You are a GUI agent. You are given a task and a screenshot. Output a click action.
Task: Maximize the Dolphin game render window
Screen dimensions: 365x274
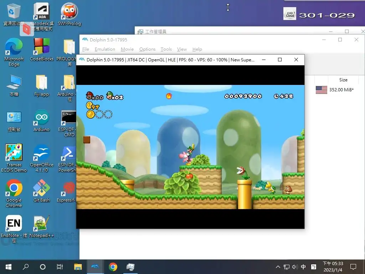280,60
